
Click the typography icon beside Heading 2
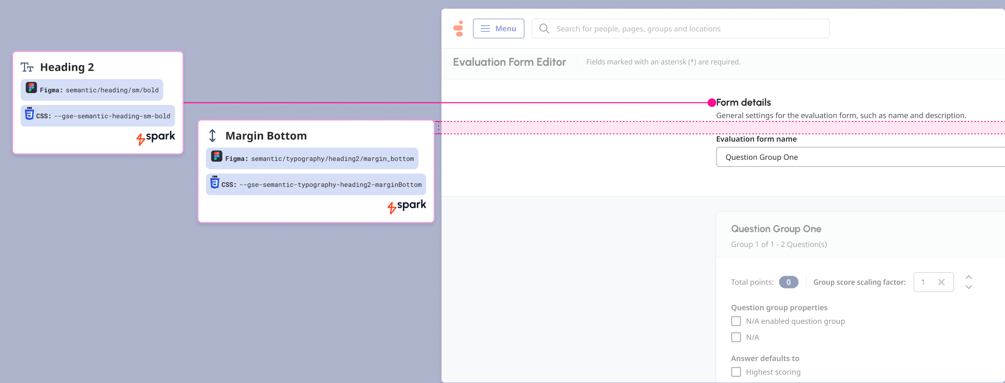point(27,67)
